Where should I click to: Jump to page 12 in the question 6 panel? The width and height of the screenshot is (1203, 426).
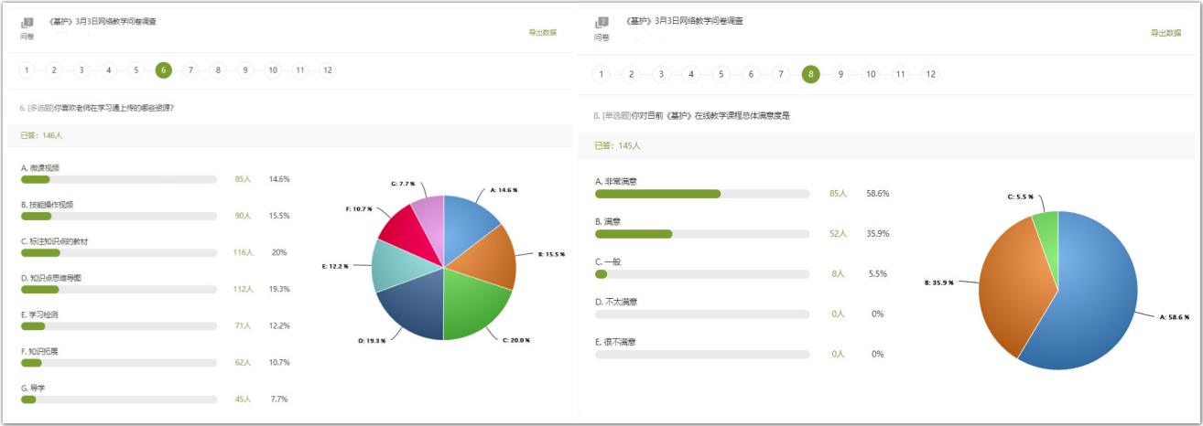click(x=327, y=69)
